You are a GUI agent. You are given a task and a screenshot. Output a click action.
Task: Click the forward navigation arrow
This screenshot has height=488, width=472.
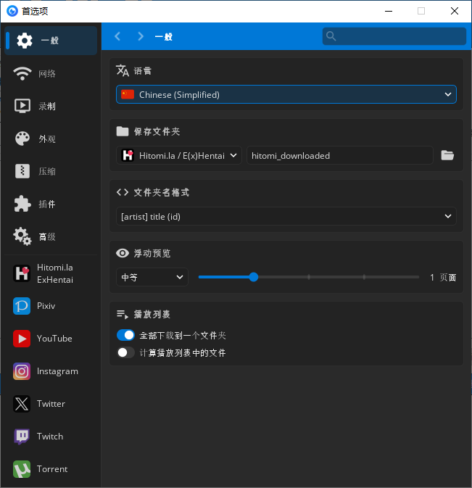click(141, 36)
